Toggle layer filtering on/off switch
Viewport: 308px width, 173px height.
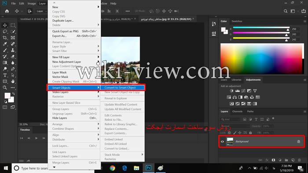(x=273, y=119)
